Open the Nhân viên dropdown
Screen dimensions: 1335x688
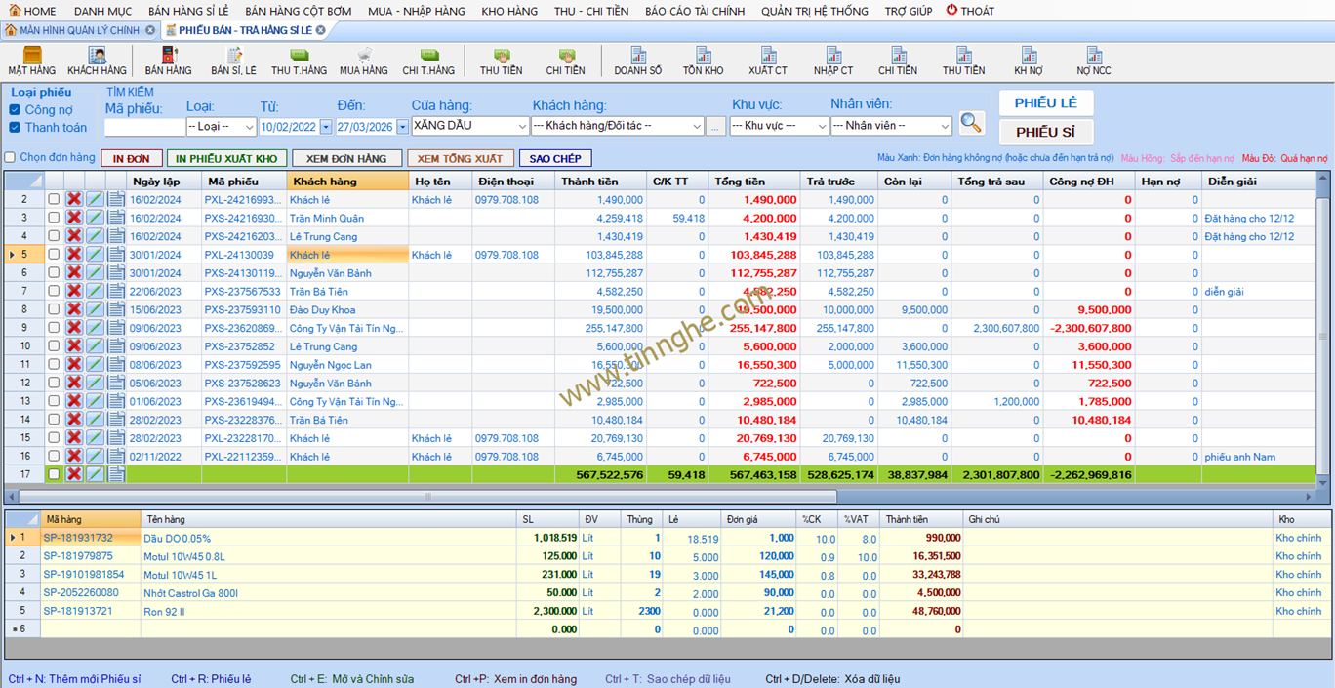(944, 126)
